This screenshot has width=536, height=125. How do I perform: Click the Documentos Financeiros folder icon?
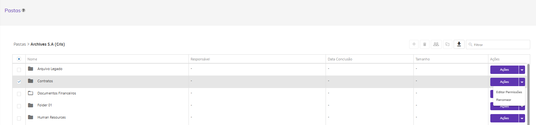point(31,93)
